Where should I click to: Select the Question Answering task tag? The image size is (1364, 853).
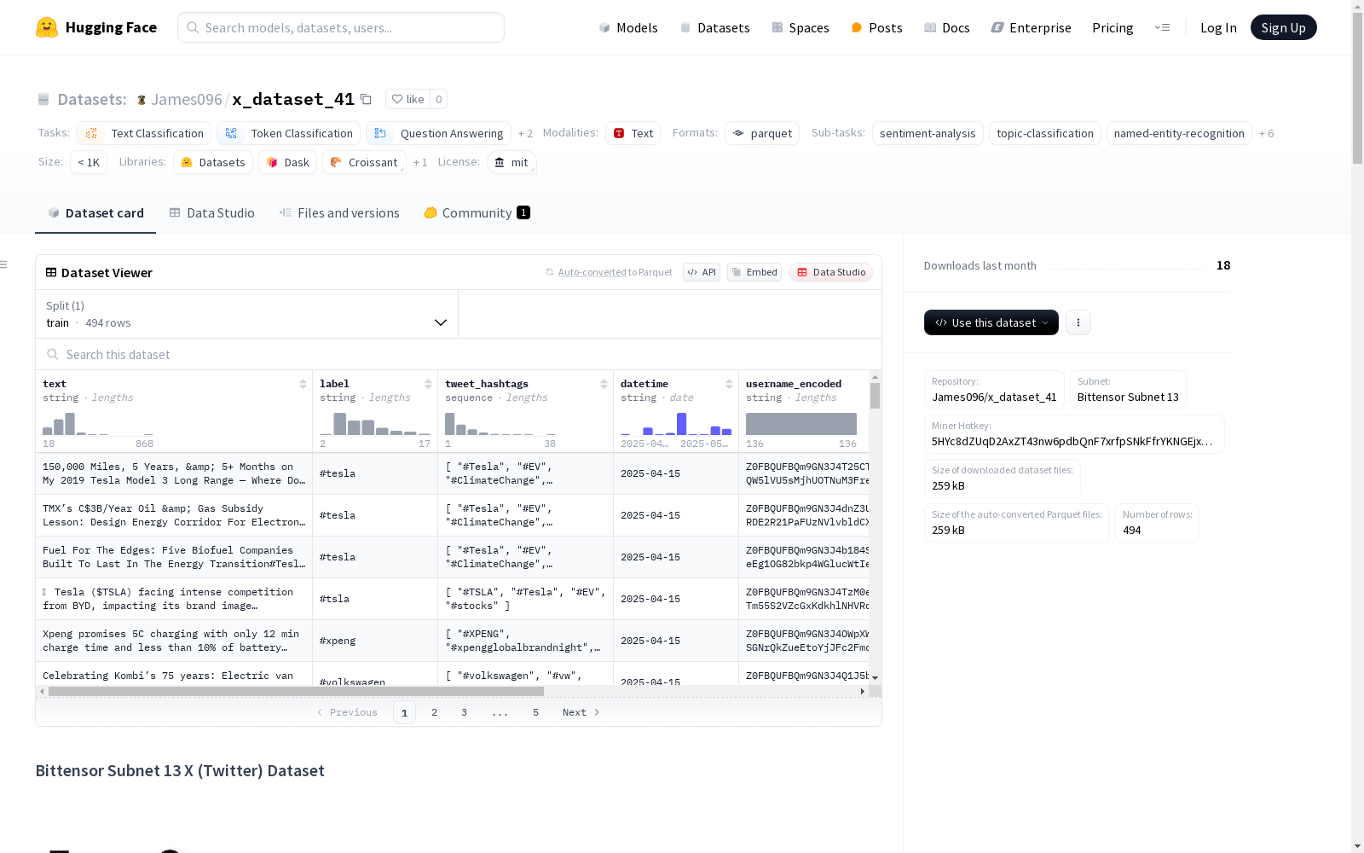[438, 133]
